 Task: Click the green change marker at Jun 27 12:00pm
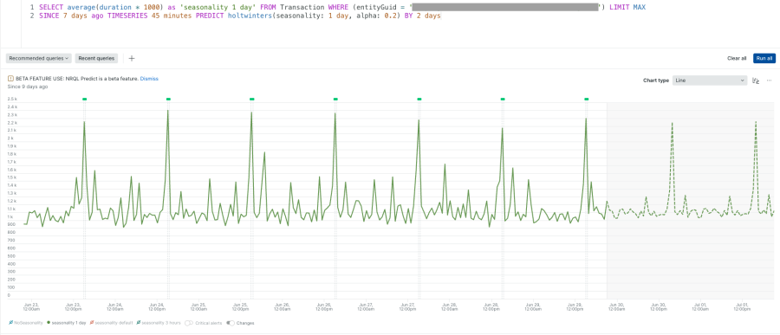[419, 100]
